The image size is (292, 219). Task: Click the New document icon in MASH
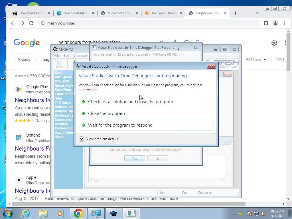(59, 64)
